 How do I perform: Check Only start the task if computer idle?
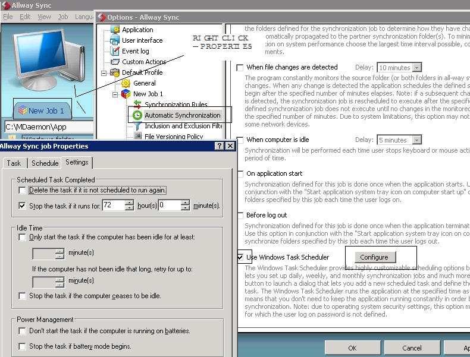[22, 237]
